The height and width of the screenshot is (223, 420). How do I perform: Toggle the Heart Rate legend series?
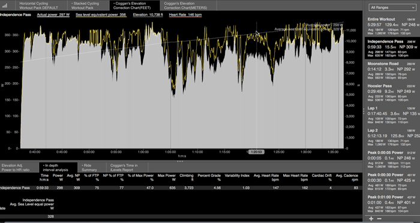click(x=185, y=15)
